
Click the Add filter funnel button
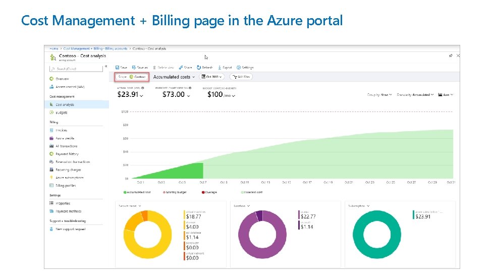241,77
